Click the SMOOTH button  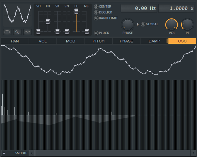[x=21, y=153]
